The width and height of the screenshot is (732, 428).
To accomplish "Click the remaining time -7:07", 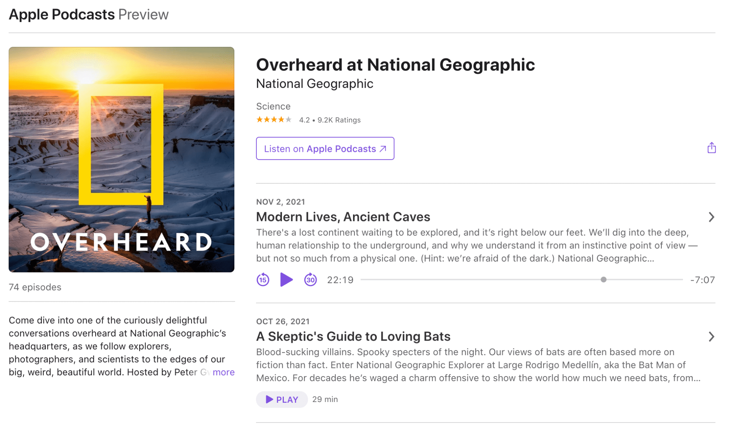I will [x=702, y=280].
